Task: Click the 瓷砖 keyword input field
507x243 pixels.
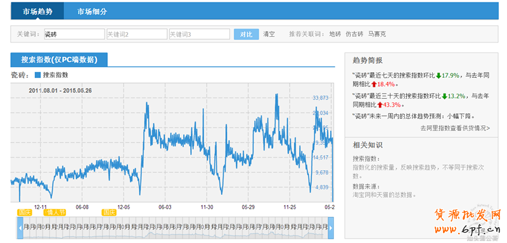Action: pyautogui.click(x=74, y=34)
